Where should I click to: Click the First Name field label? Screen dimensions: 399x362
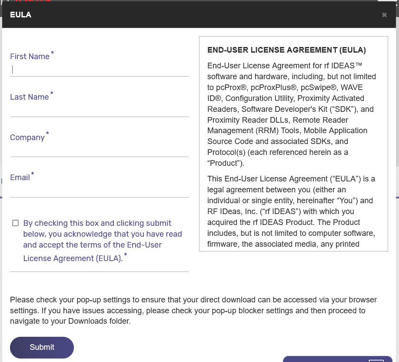click(30, 57)
